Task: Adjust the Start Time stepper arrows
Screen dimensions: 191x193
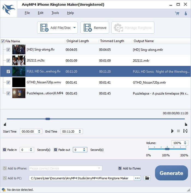Action: (x=39, y=131)
